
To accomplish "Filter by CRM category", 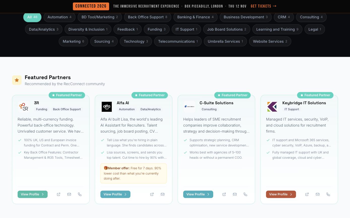I will (x=284, y=17).
